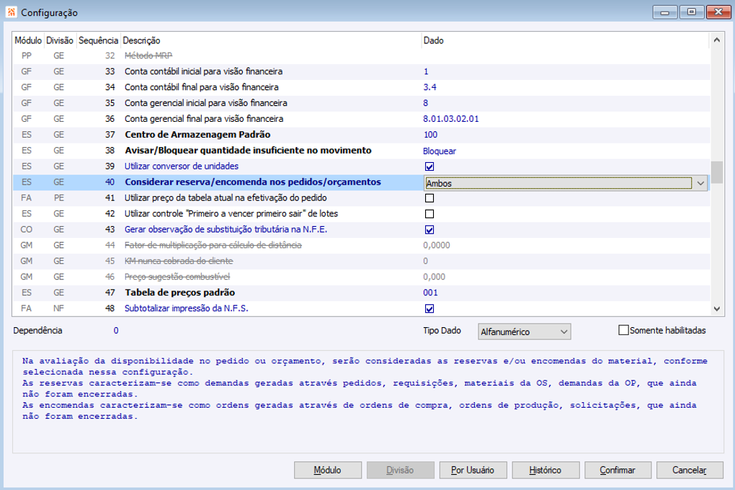Click the vertical scrollbar thumb
Screen dimensions: 735x490
coord(717,172)
